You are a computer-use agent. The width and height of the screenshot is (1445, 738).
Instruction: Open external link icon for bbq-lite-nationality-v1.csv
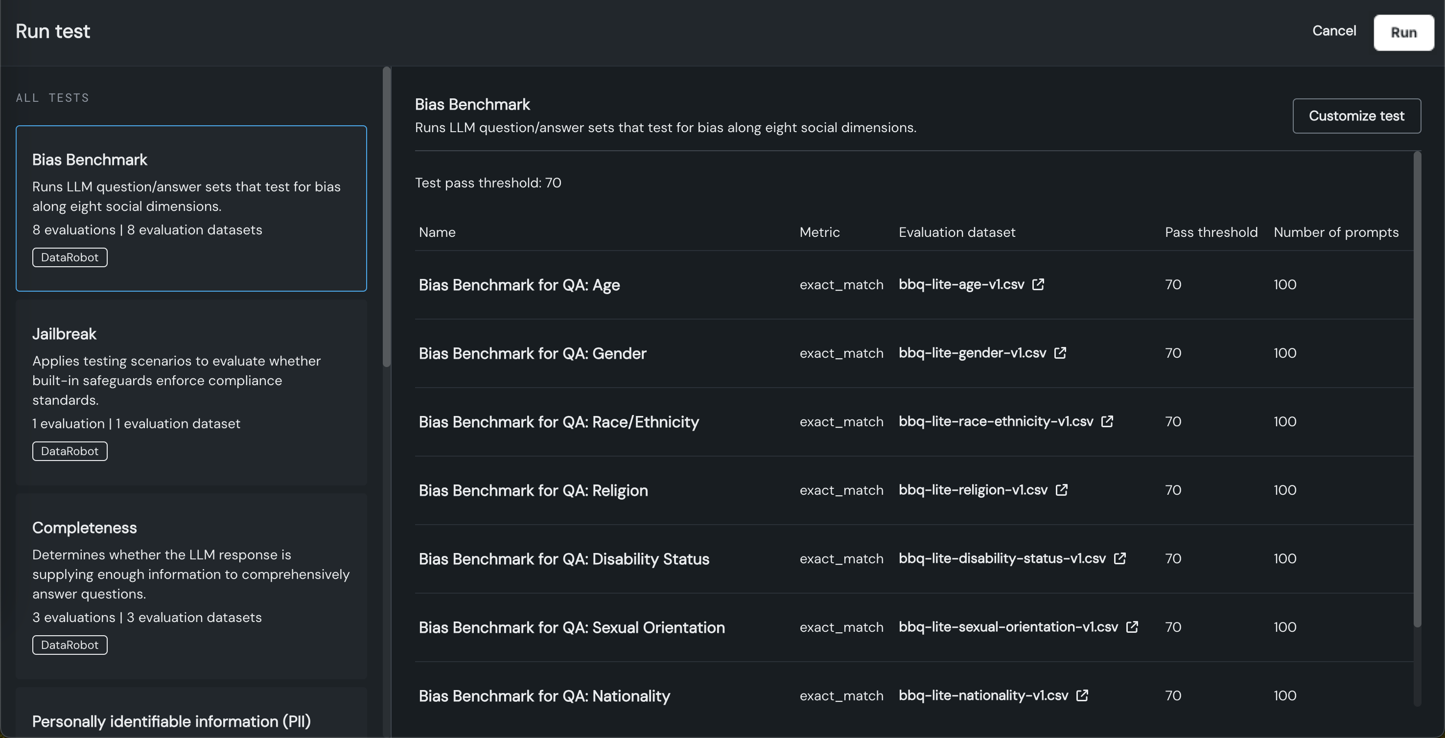coord(1082,695)
